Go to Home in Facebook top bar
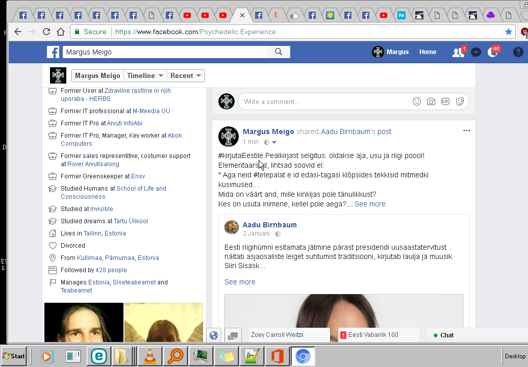 point(428,52)
